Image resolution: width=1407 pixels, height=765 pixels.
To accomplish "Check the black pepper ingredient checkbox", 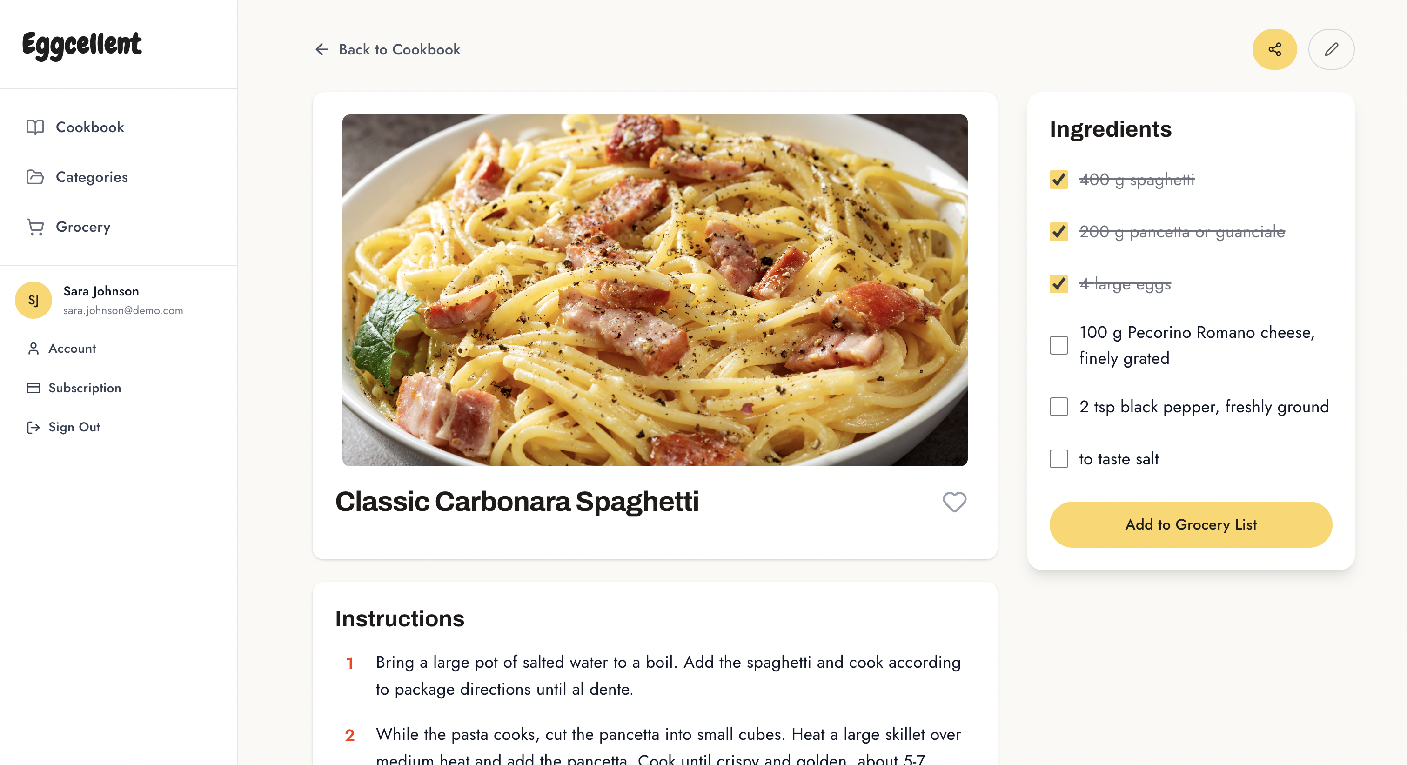I will coord(1059,407).
